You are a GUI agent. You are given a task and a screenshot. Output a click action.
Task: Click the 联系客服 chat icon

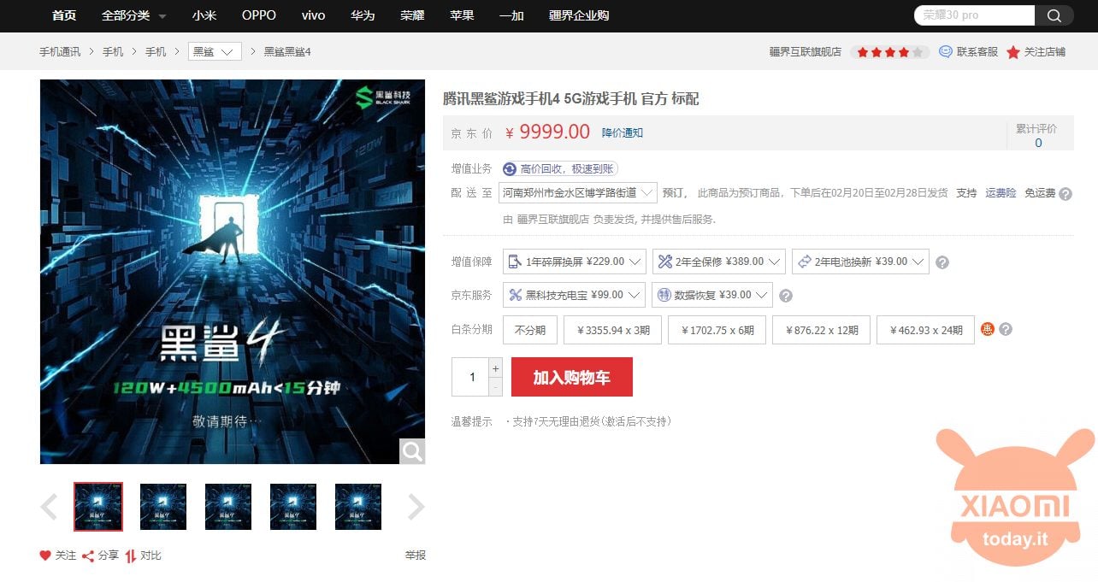(946, 51)
